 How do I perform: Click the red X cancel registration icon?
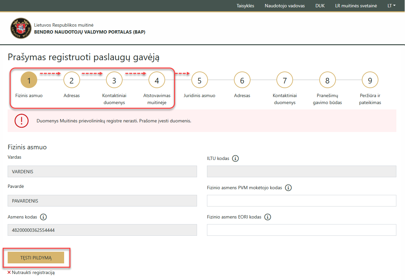pos(9,272)
